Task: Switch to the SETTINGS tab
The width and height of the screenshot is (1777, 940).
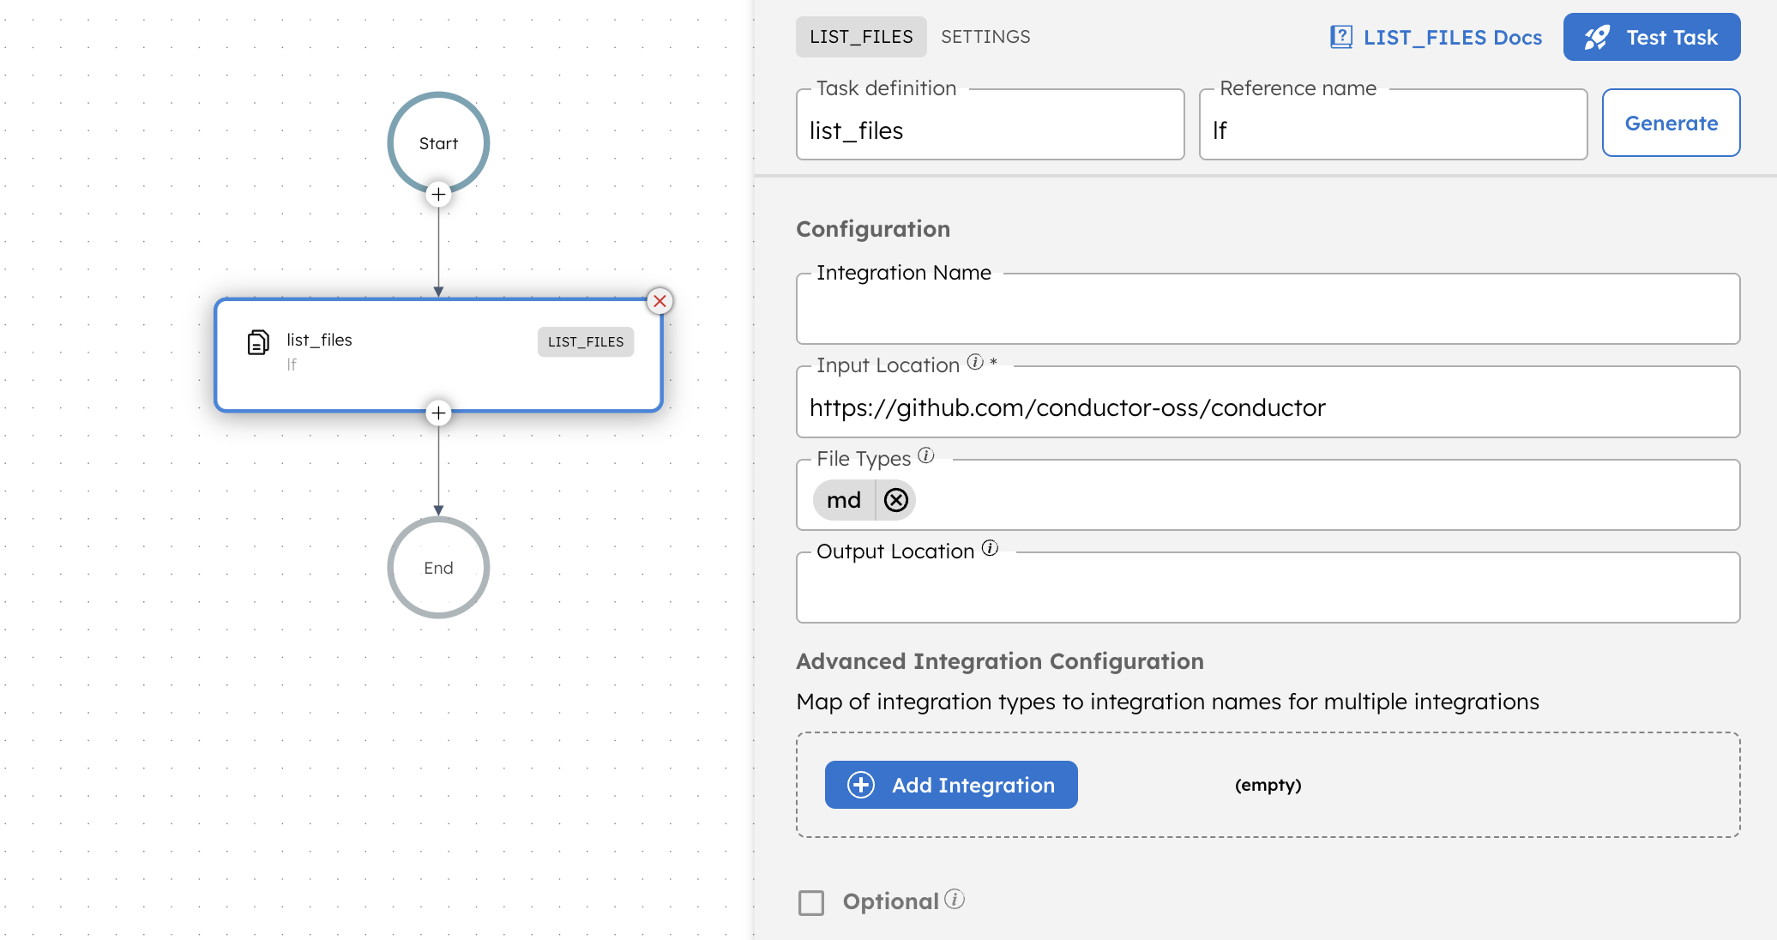Action: click(x=985, y=37)
